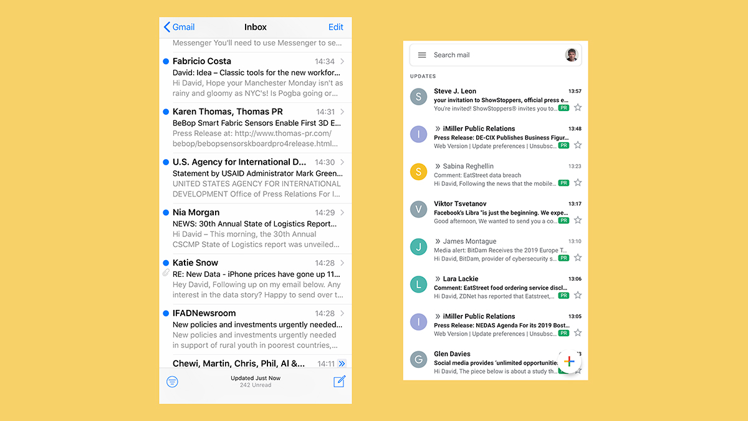Select James Montague avatar J
748x421 pixels.
pyautogui.click(x=418, y=246)
